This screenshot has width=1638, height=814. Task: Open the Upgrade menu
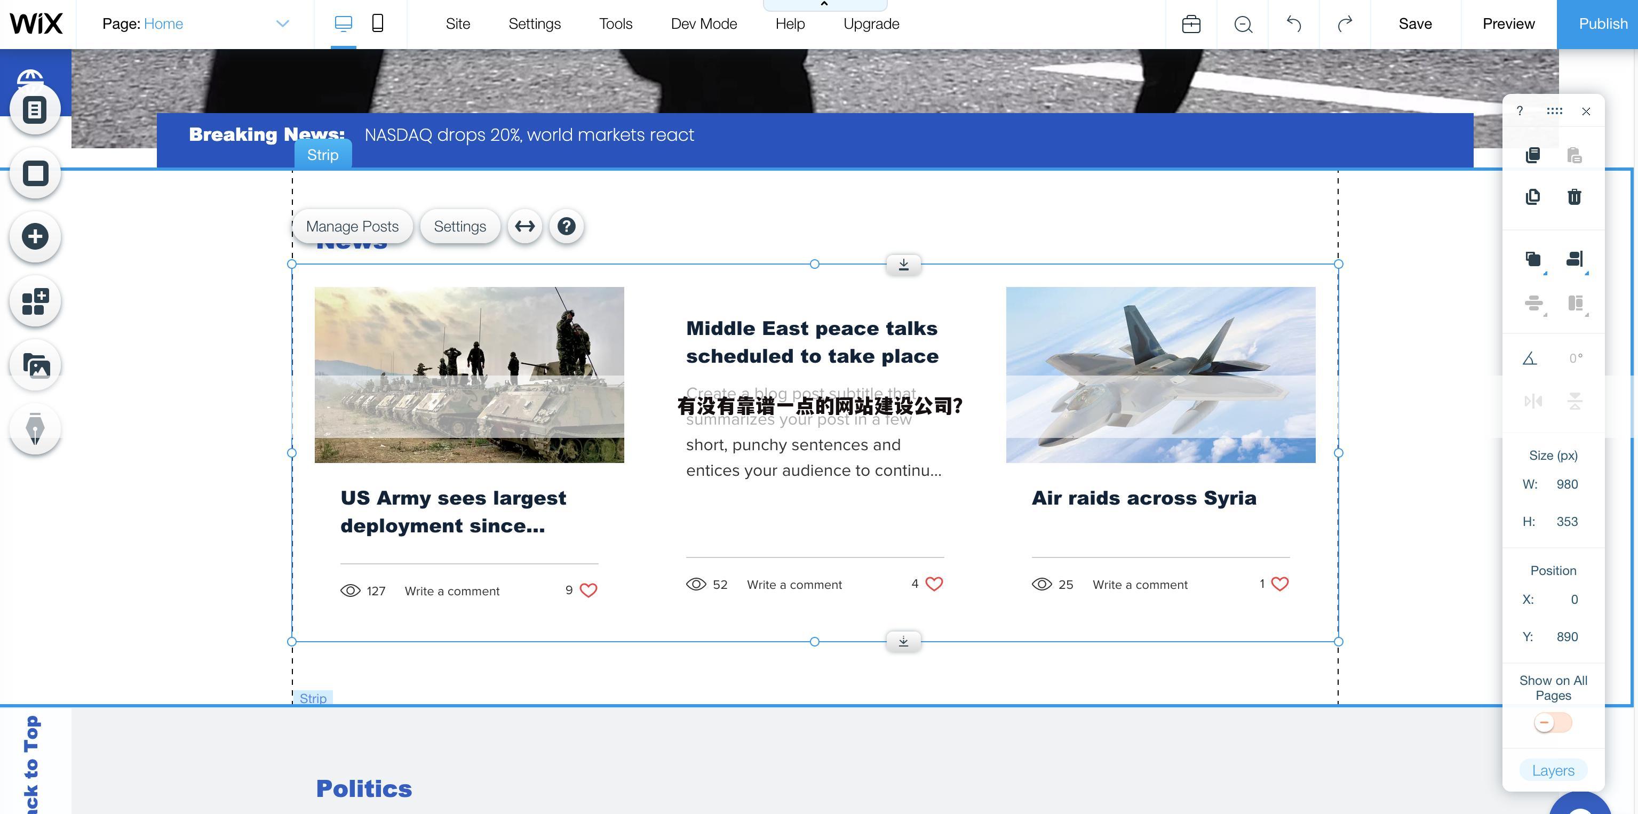871,24
